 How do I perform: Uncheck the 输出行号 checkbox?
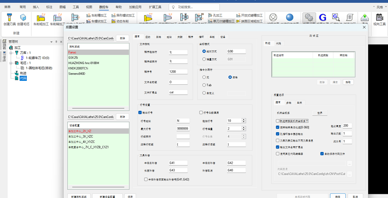click(140, 113)
